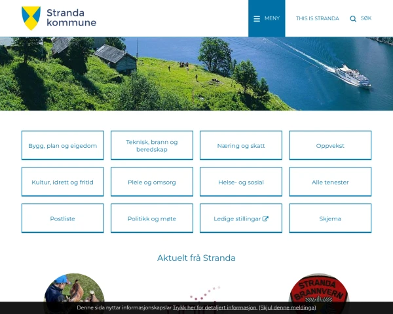This screenshot has width=393, height=314.
Task: Open Kultur, idrett og fritid
Action: coord(63,182)
